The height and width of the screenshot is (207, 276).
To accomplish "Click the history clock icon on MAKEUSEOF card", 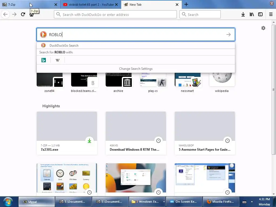I will coord(227,141).
